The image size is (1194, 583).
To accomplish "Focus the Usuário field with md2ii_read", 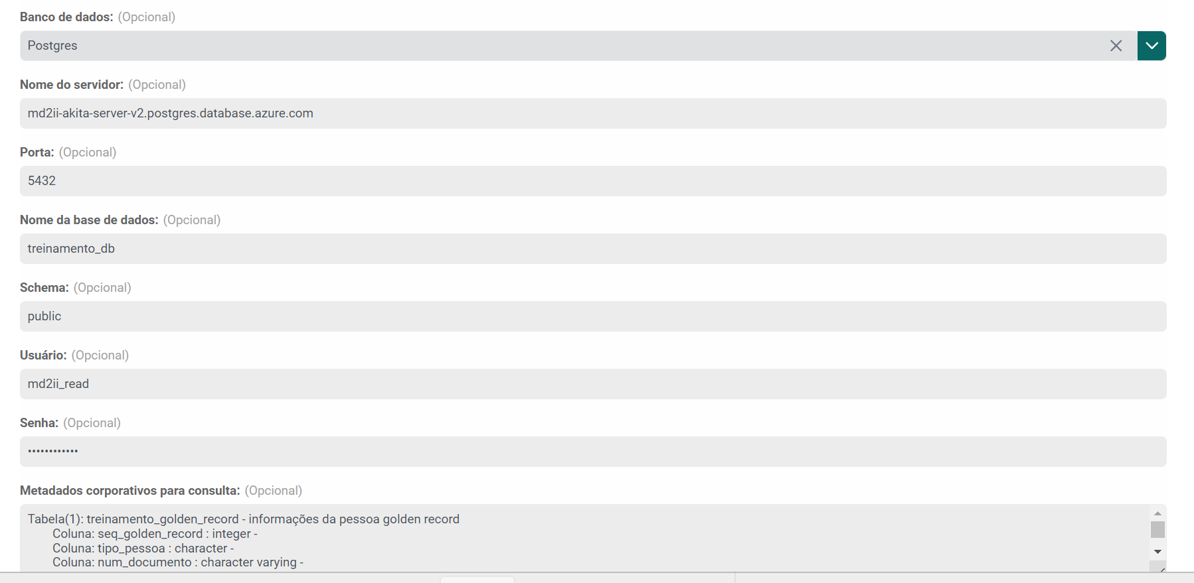I will tap(592, 384).
